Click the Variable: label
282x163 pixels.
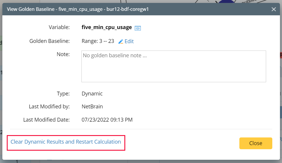59,27
